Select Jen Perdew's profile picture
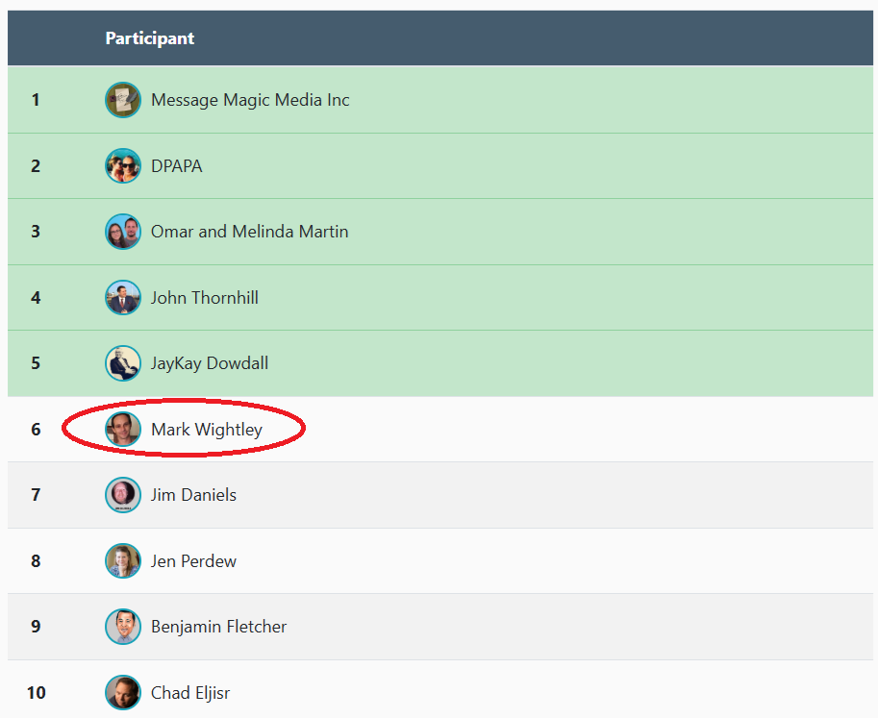 [123, 561]
